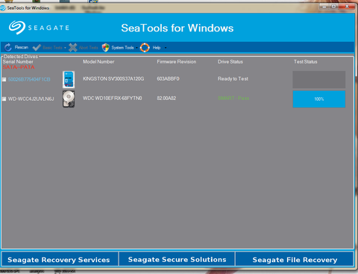Expand the System Tools dropdown arrow
The height and width of the screenshot is (274, 358).
[x=136, y=48]
